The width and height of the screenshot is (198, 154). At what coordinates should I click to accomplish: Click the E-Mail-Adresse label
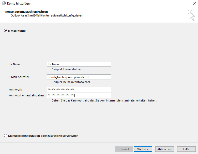tap(19, 77)
